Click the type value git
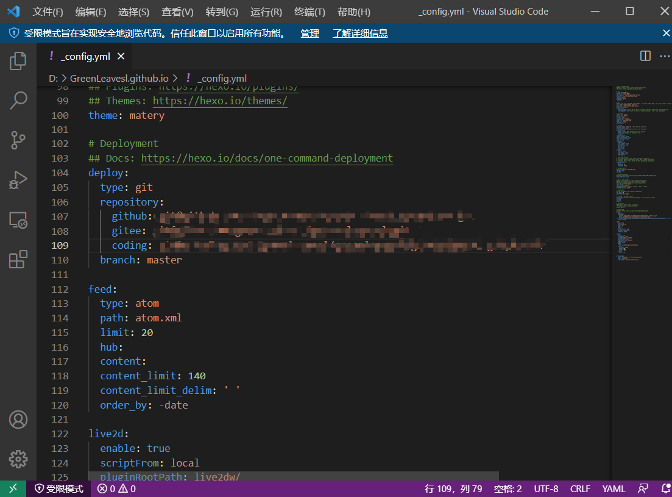 tap(144, 187)
